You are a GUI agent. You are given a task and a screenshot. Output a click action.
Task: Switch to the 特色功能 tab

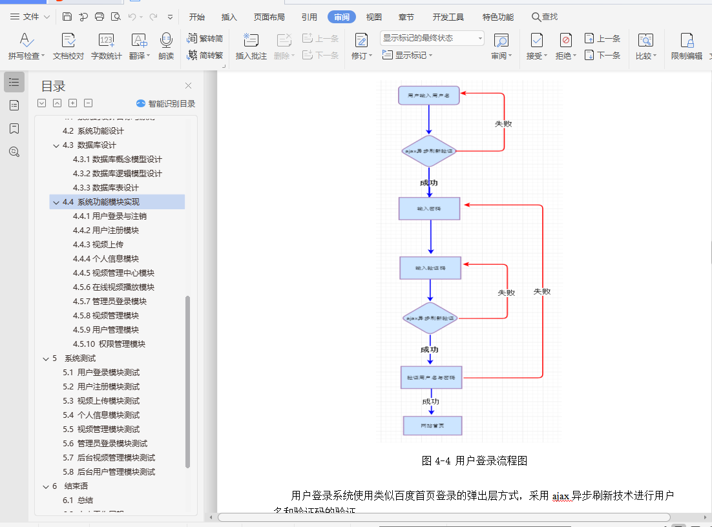(497, 17)
